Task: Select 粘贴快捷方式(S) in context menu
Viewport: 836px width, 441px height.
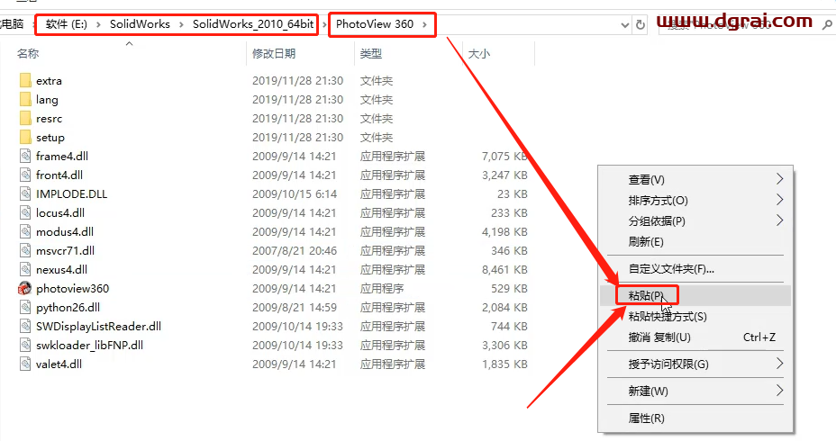Action: pos(695,317)
